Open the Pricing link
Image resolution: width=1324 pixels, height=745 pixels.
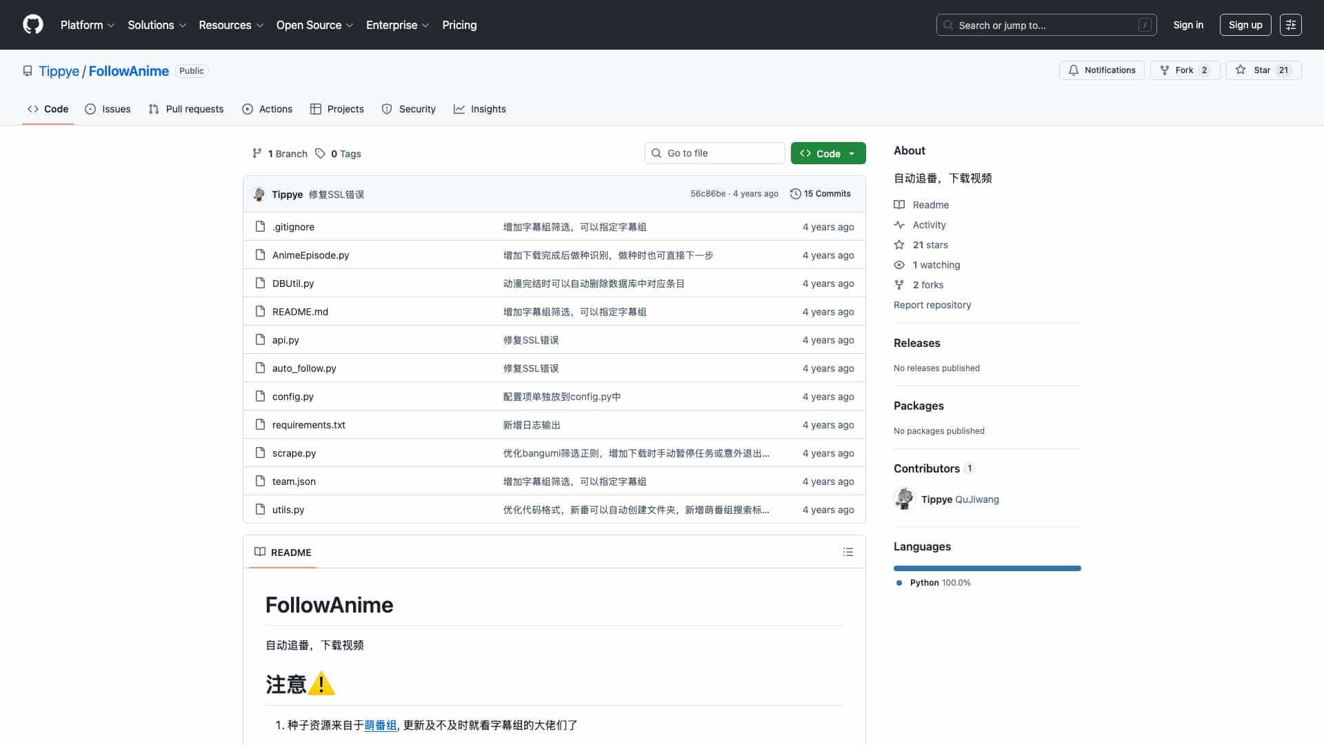tap(459, 25)
